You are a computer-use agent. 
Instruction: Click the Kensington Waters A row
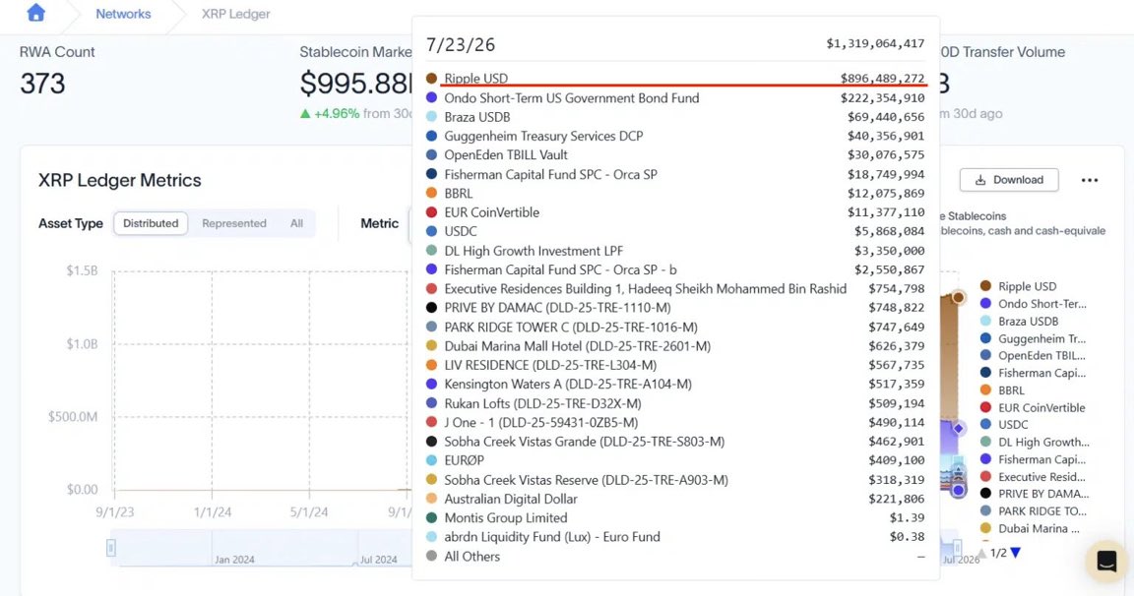click(675, 385)
